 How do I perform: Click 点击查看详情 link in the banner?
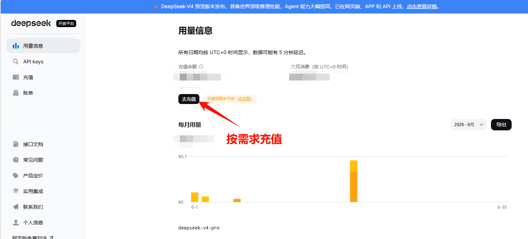[422, 7]
